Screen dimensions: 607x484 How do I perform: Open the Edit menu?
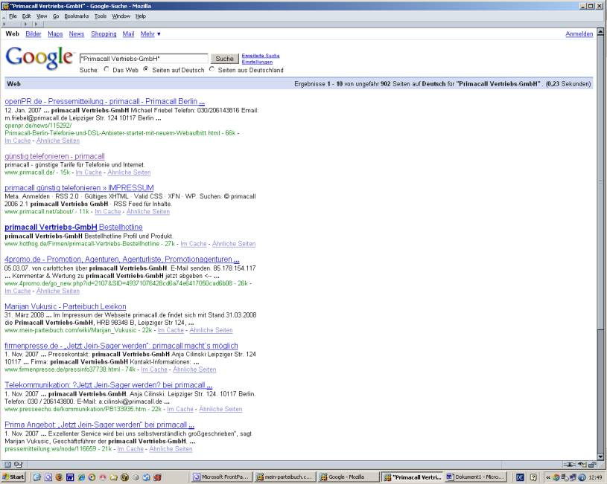(x=26, y=16)
